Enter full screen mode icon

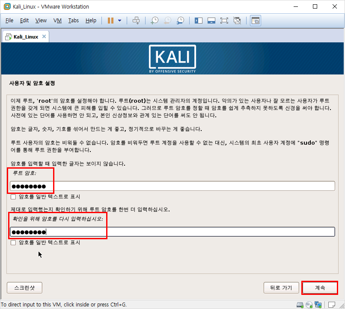click(x=224, y=21)
